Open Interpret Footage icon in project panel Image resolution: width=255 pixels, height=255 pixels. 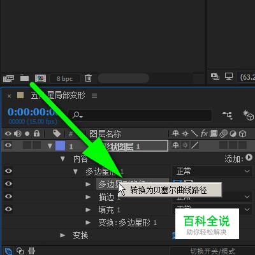point(8,78)
